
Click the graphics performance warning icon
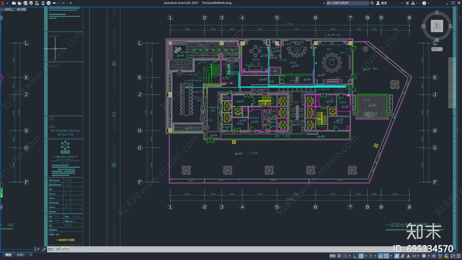coord(446,256)
